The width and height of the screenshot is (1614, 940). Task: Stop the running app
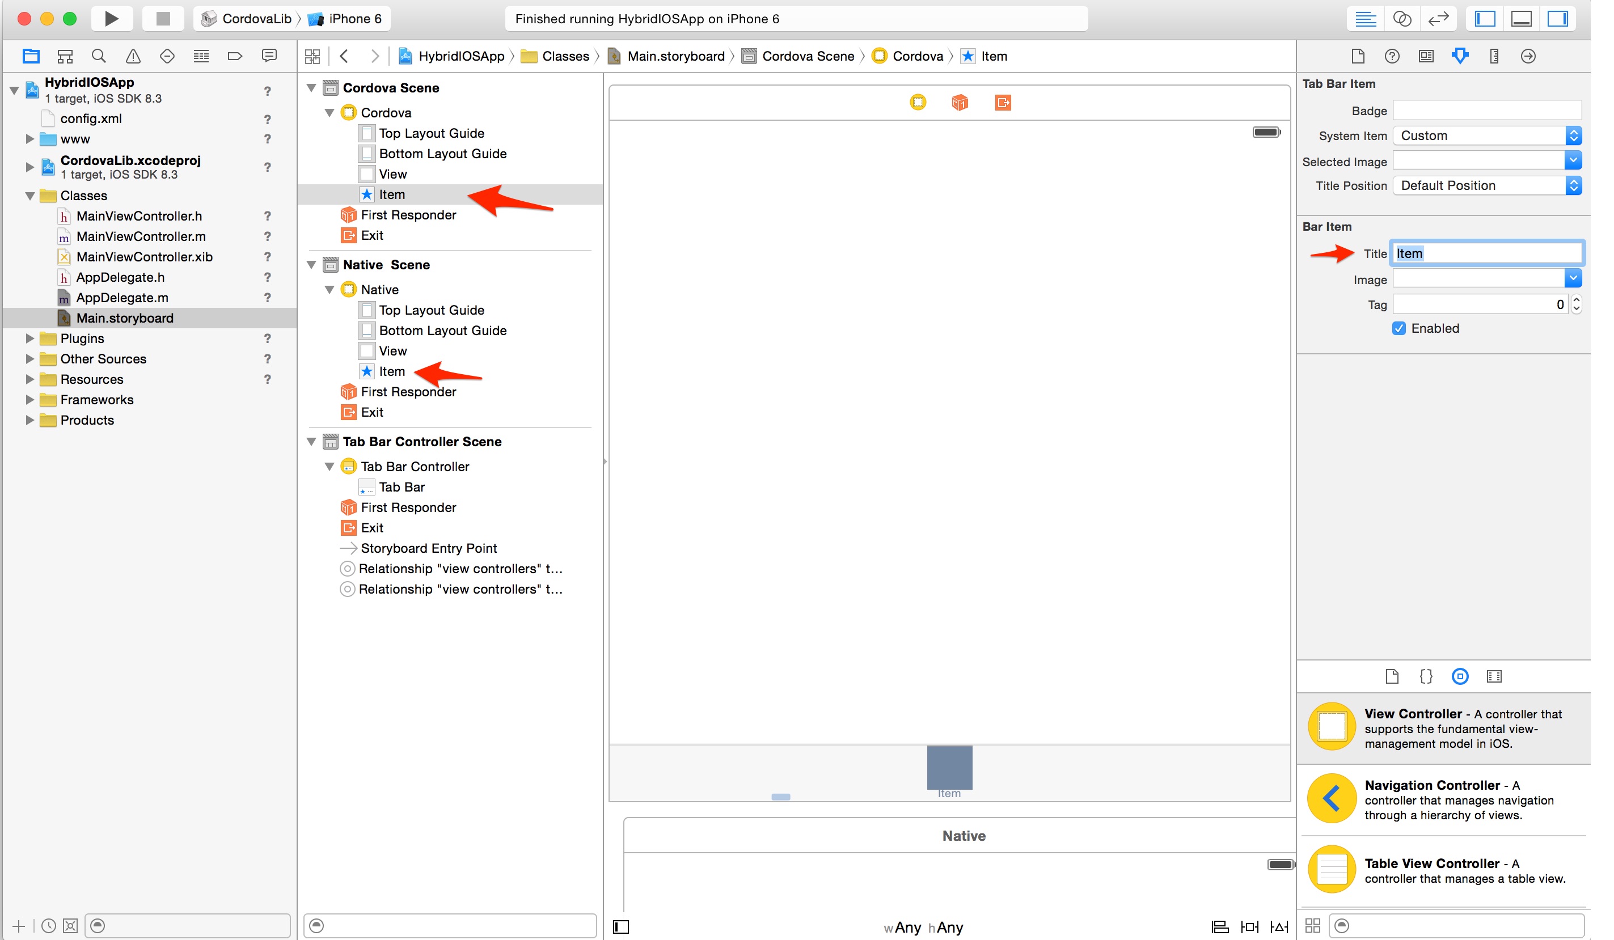point(163,19)
